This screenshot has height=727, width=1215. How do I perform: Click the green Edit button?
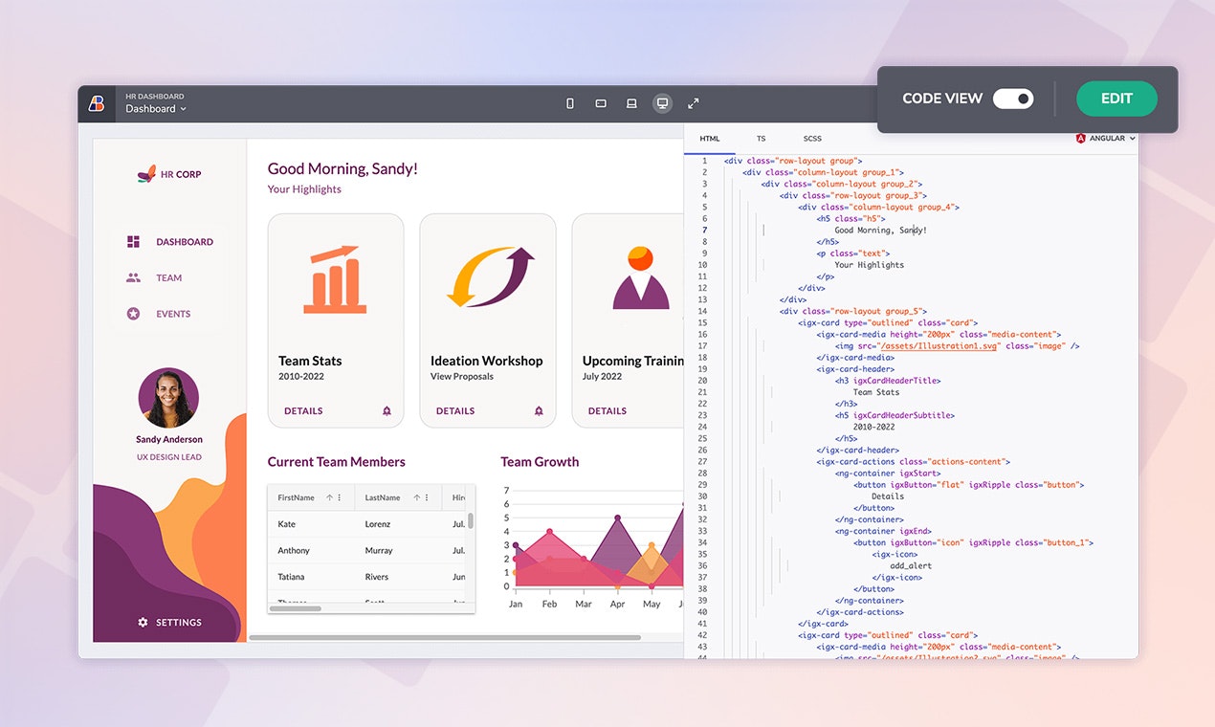pyautogui.click(x=1116, y=99)
